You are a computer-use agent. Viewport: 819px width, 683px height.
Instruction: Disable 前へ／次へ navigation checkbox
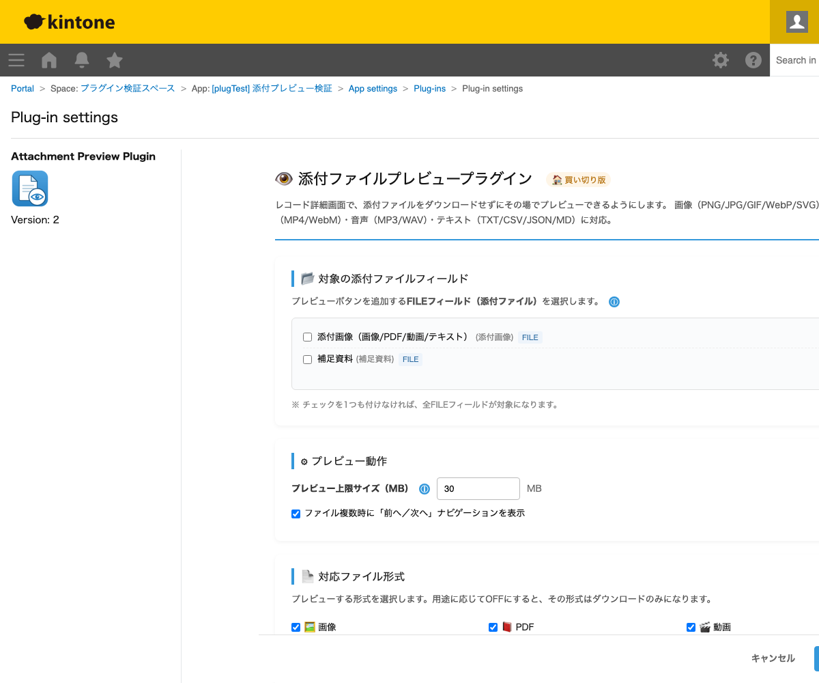pyautogui.click(x=296, y=514)
